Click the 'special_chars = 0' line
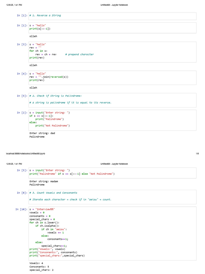The width and height of the screenshot is (205, 274). [42, 219]
